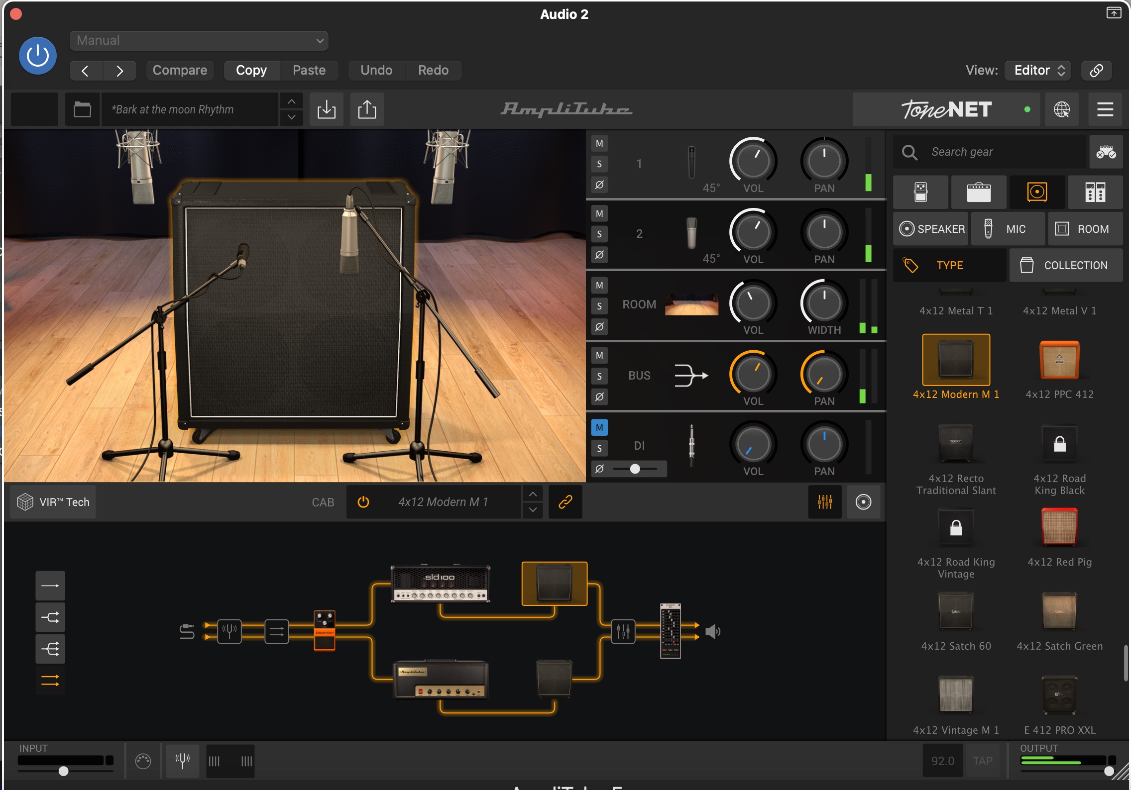Select the cabinet gear category
This screenshot has height=790, width=1131.
click(1037, 192)
